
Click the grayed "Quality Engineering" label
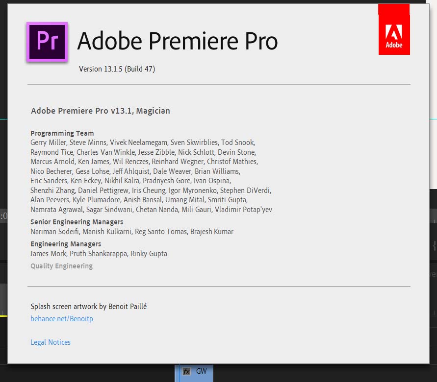click(x=61, y=266)
